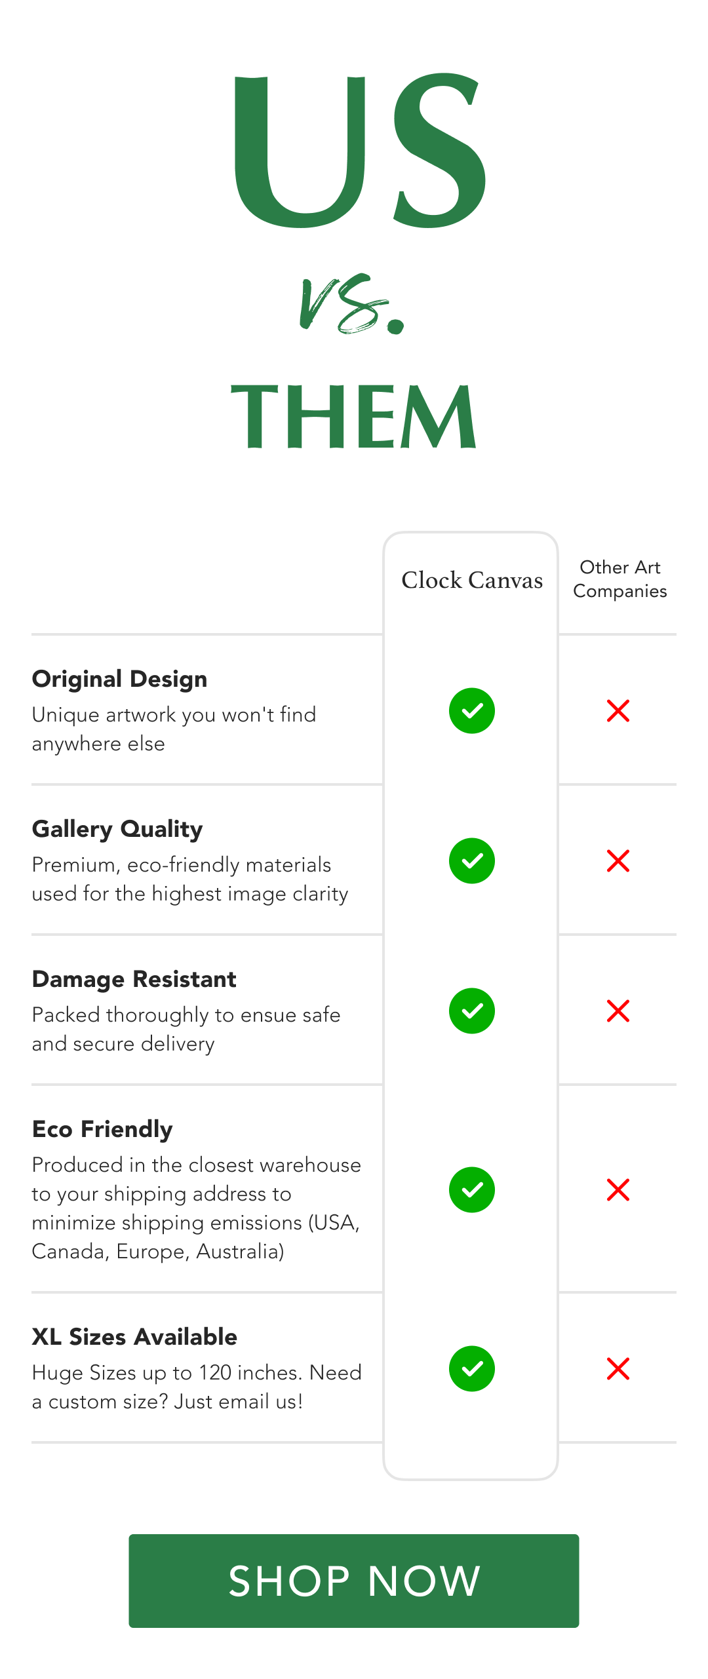Screen dimensions: 708x1679
Task: Click the red X beside Original Design
Action: click(x=618, y=711)
